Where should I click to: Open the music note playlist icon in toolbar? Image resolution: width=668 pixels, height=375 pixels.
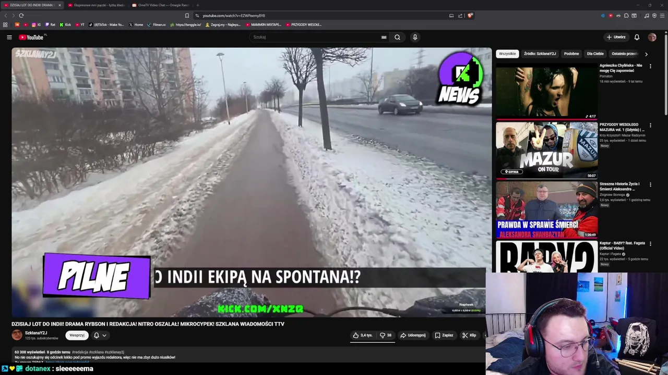647,16
